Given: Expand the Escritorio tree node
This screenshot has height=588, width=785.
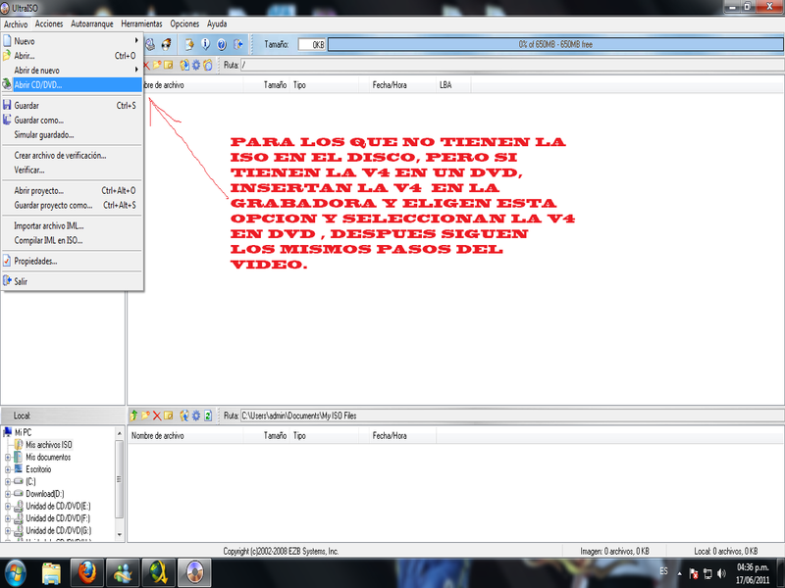Looking at the screenshot, I should click(8, 469).
